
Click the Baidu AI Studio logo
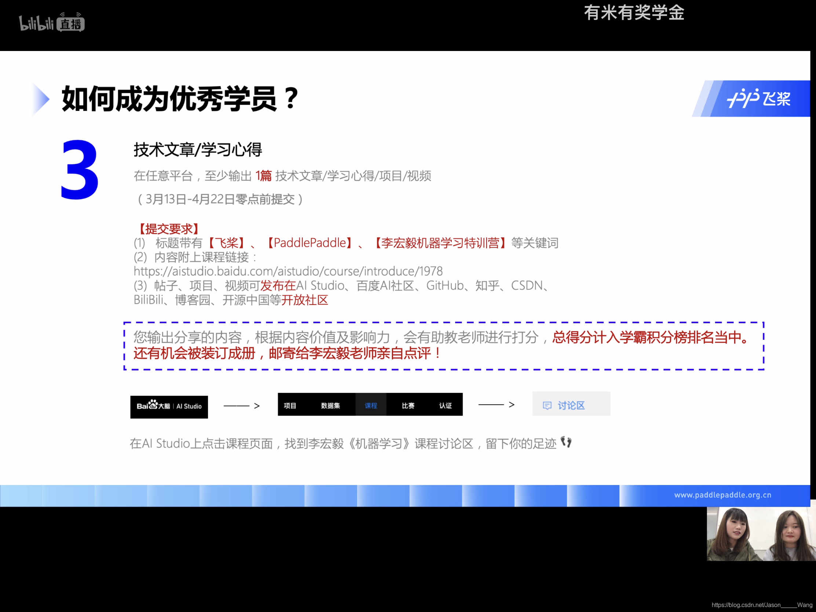pos(169,407)
